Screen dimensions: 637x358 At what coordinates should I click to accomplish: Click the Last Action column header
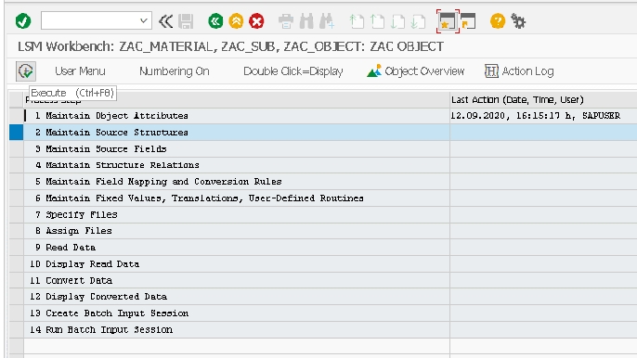click(543, 100)
